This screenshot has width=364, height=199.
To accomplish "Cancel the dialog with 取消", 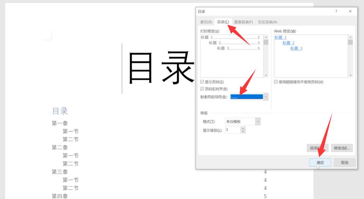I will (x=345, y=163).
